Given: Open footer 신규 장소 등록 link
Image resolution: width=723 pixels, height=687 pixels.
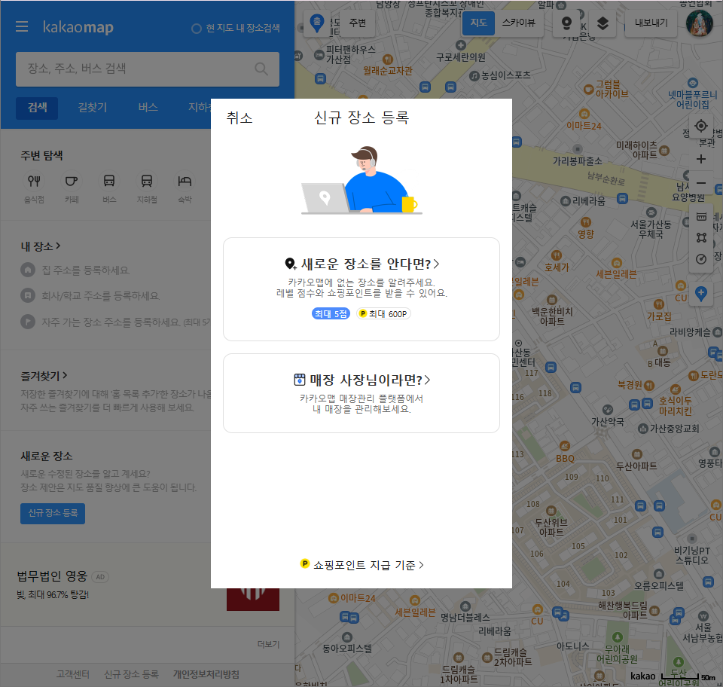Looking at the screenshot, I should (x=131, y=674).
